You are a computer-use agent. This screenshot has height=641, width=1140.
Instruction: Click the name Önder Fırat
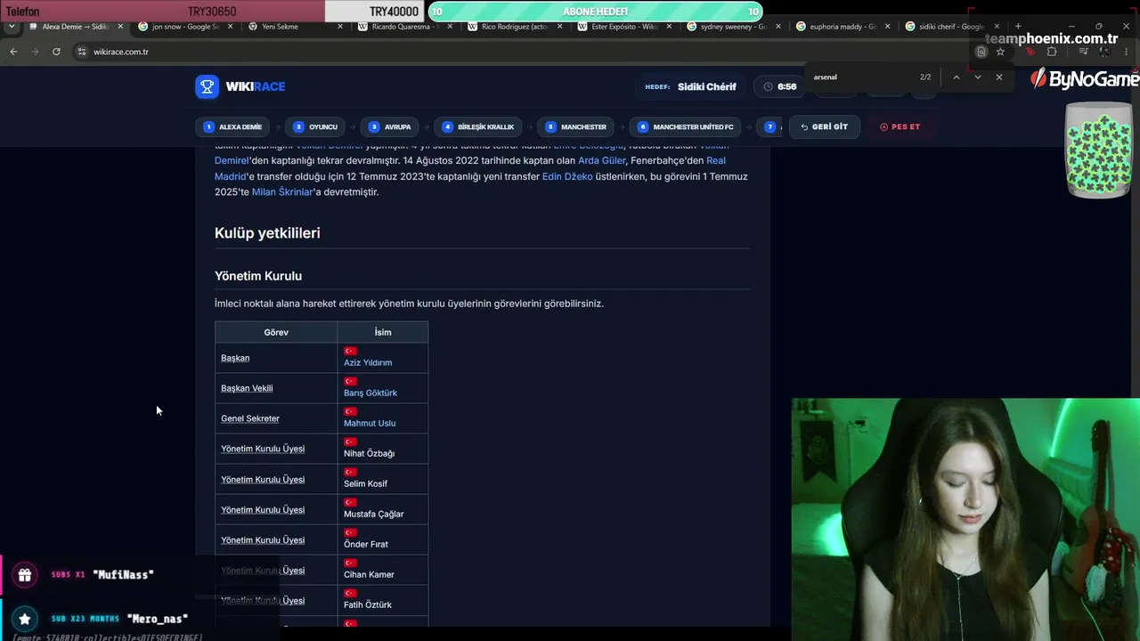(x=366, y=544)
